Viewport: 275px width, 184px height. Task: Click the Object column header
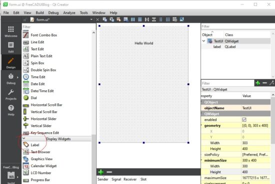[207, 35]
